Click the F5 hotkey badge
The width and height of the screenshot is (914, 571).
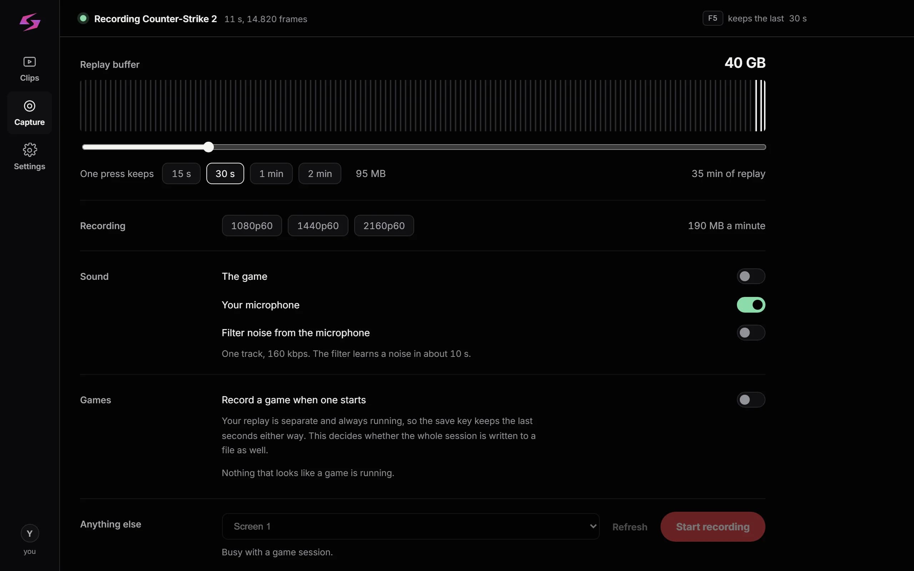coord(713,18)
